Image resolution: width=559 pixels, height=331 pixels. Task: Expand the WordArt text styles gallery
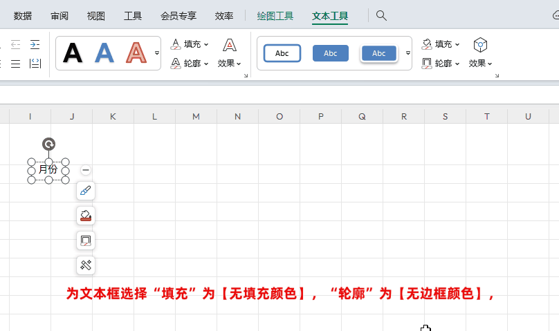coord(157,53)
